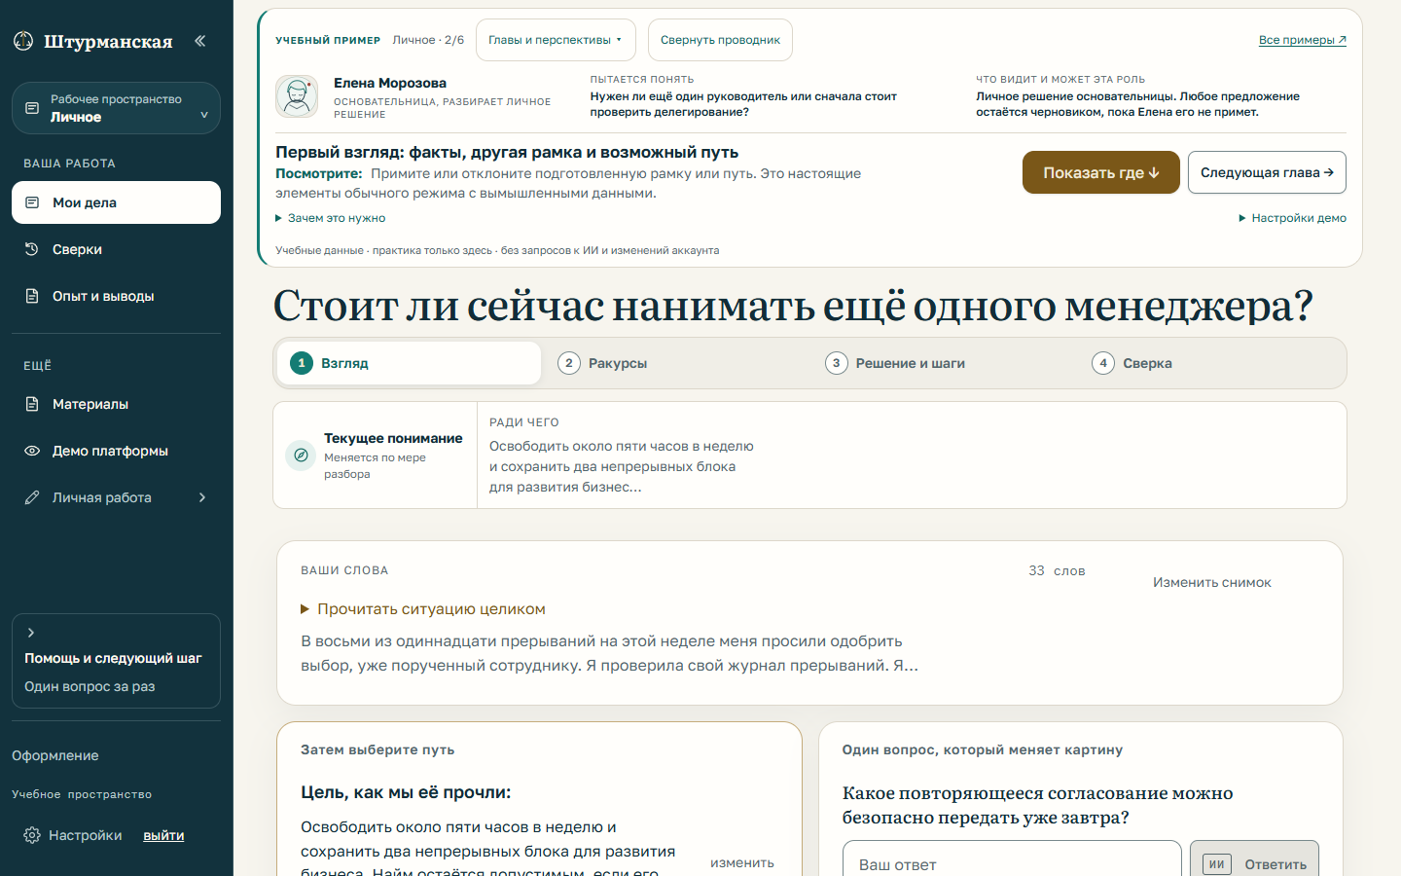
Task: Expand Настройки демо disclosure
Action: tap(1293, 218)
